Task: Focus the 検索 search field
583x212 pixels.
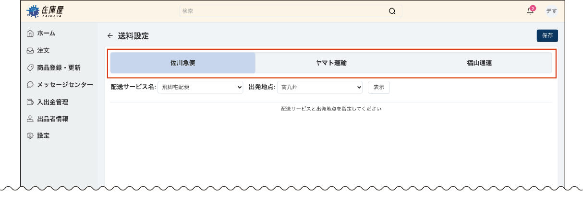Action: [291, 11]
